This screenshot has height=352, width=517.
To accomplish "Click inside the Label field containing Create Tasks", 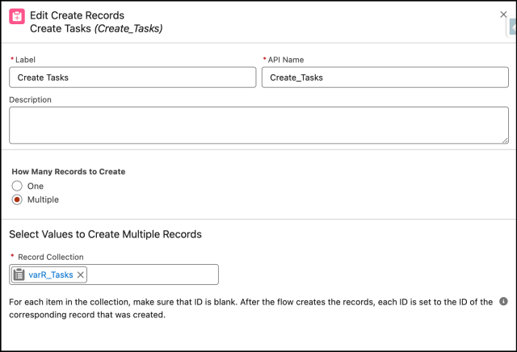I will coord(132,77).
